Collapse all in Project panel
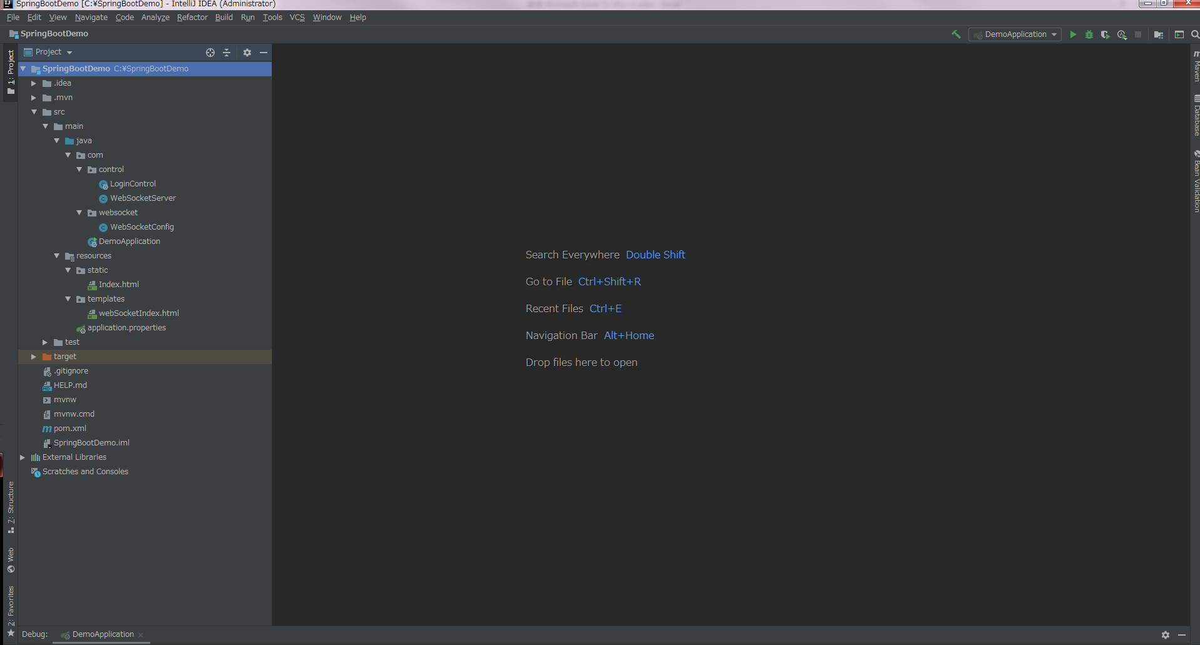The height and width of the screenshot is (645, 1200). [x=227, y=53]
